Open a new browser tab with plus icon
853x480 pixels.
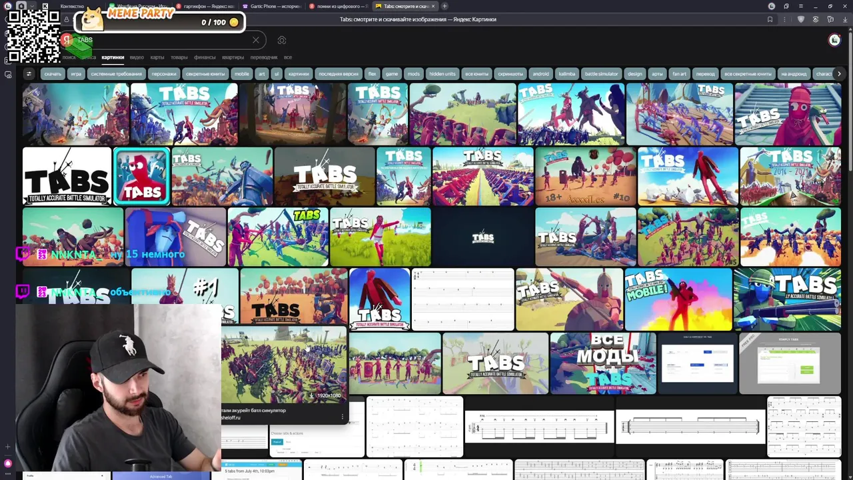[444, 6]
